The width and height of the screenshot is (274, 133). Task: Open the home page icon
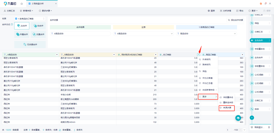(x=22, y=4)
